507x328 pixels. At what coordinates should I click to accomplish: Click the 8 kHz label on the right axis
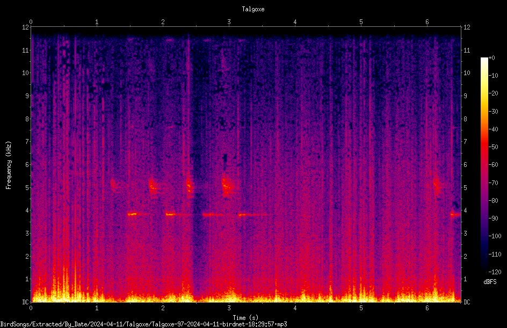[465, 119]
